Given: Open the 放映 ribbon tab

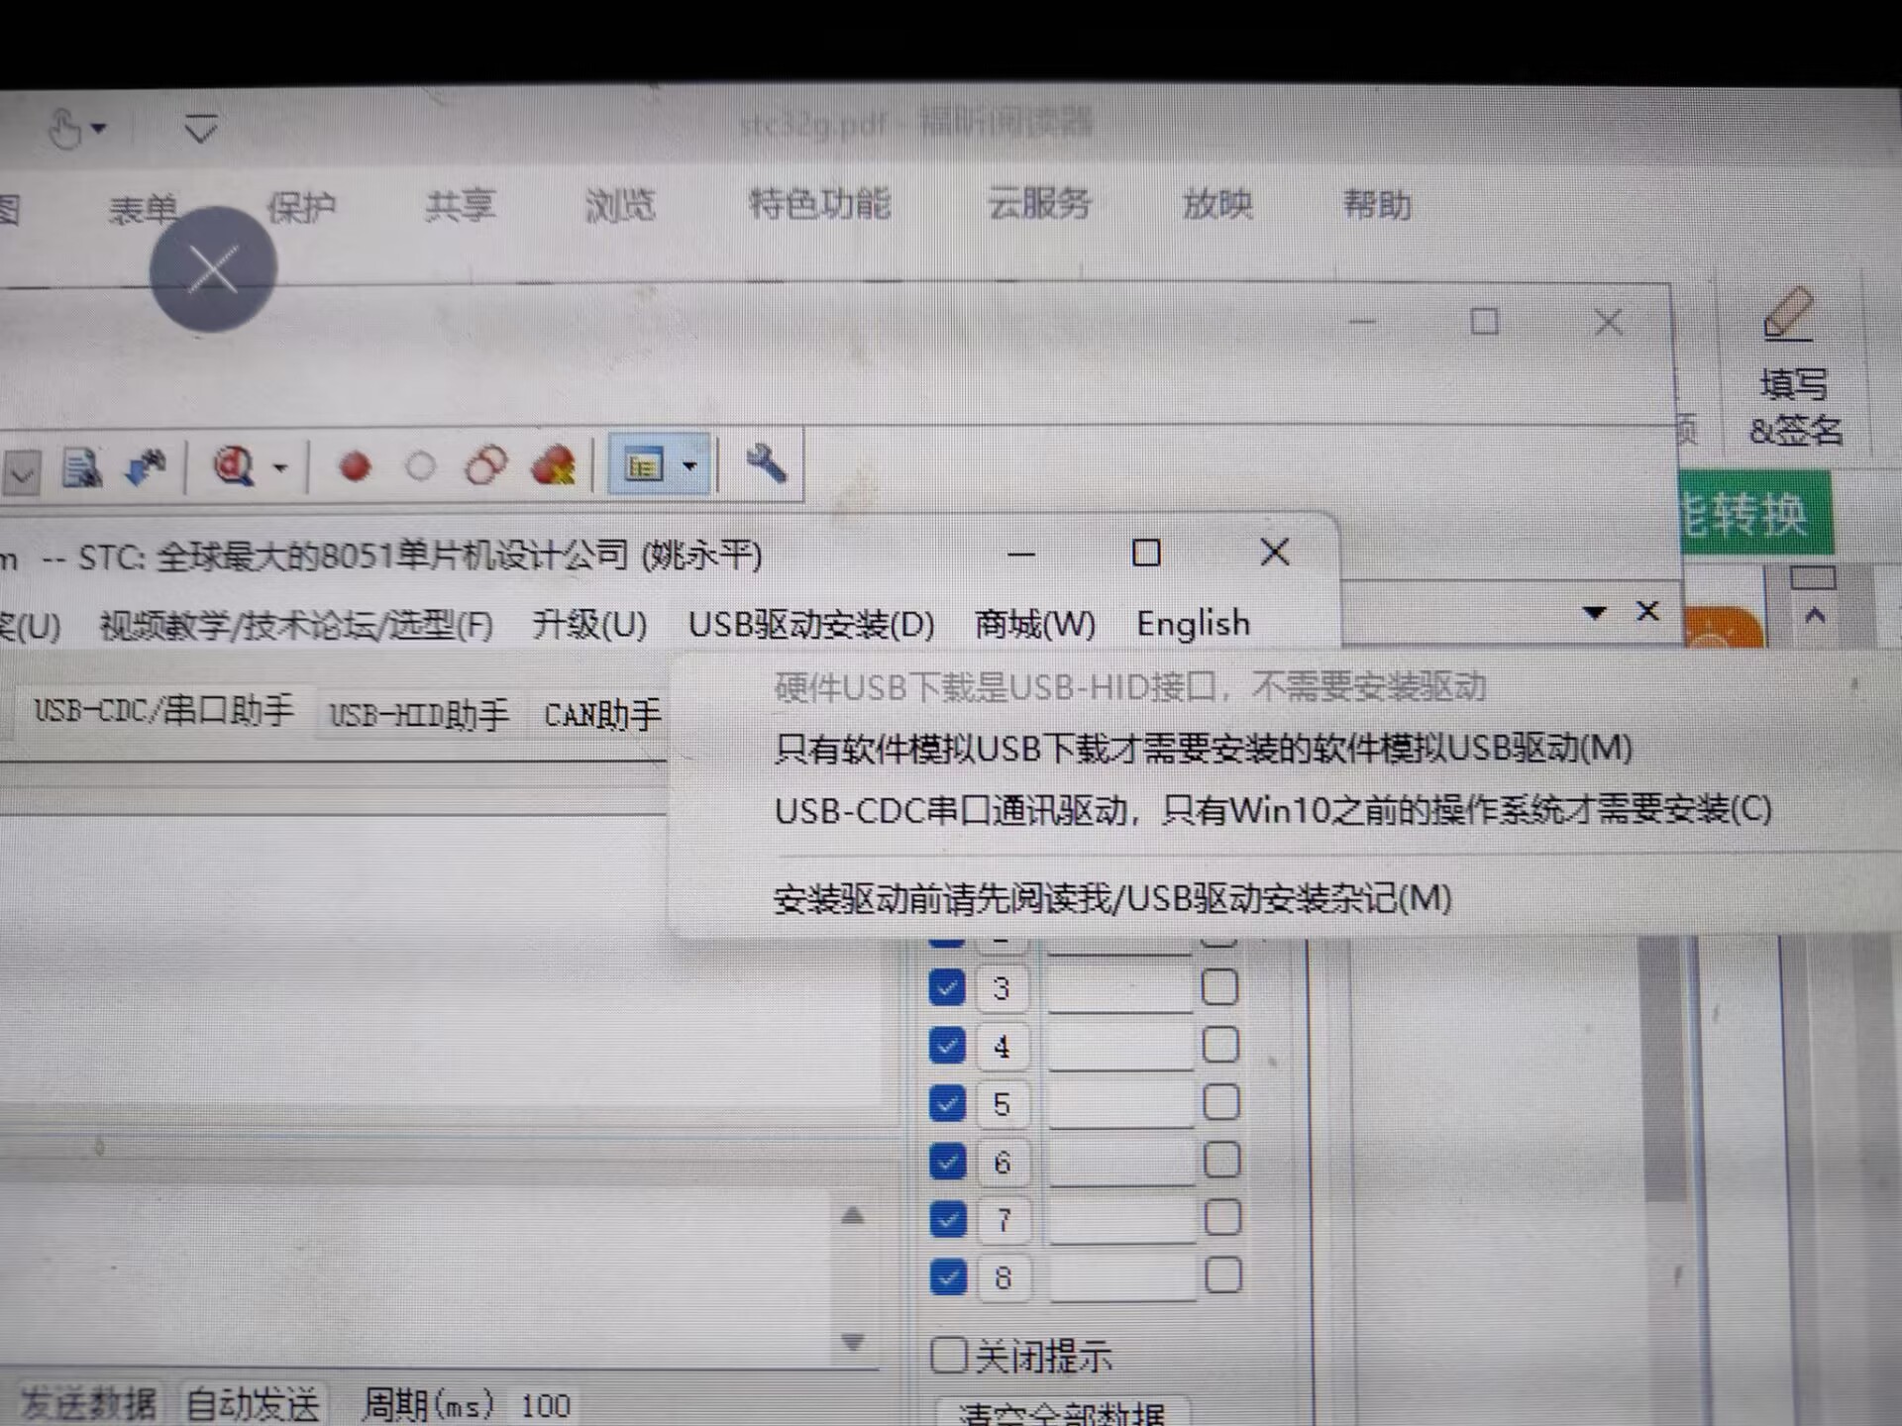Looking at the screenshot, I should [x=1217, y=204].
